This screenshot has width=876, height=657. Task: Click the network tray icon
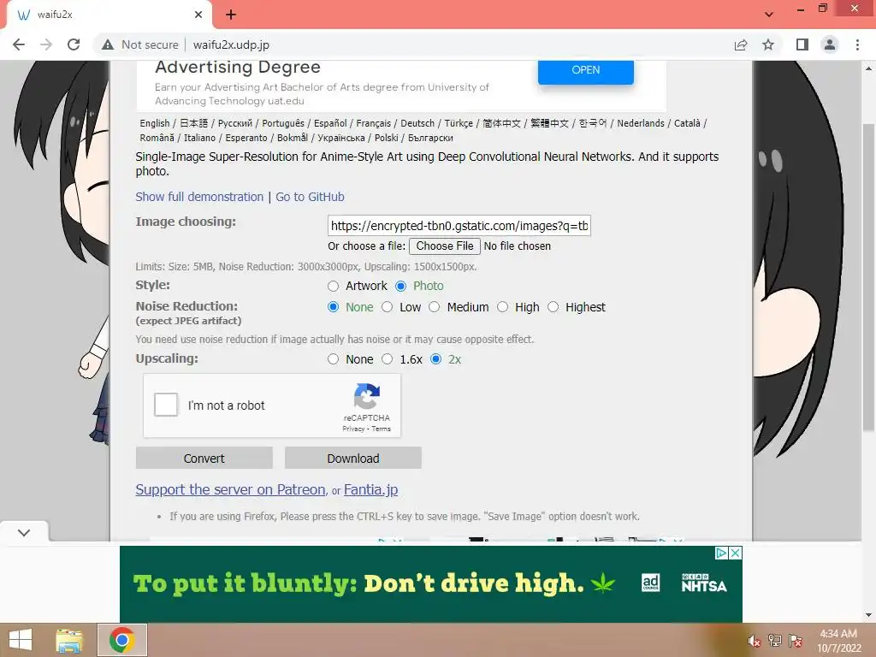click(775, 641)
